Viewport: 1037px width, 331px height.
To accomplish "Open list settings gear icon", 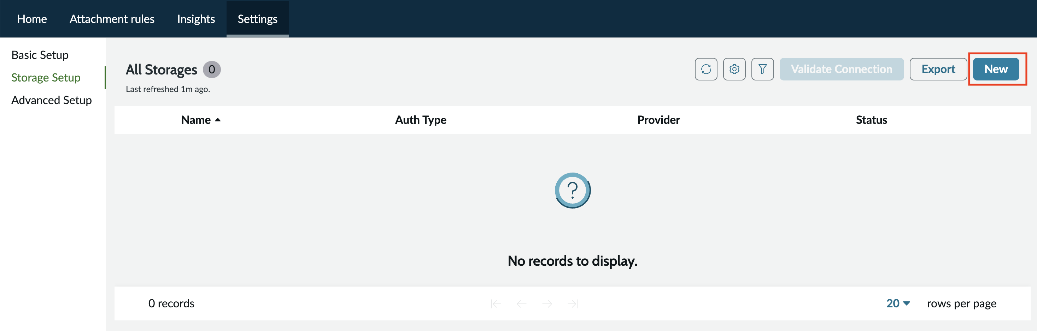I will pos(734,69).
